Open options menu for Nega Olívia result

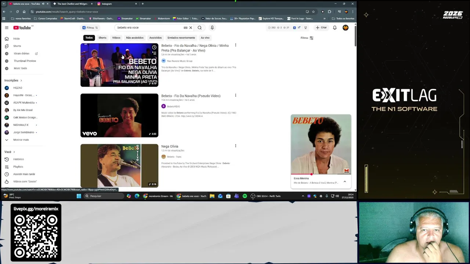coord(235,146)
